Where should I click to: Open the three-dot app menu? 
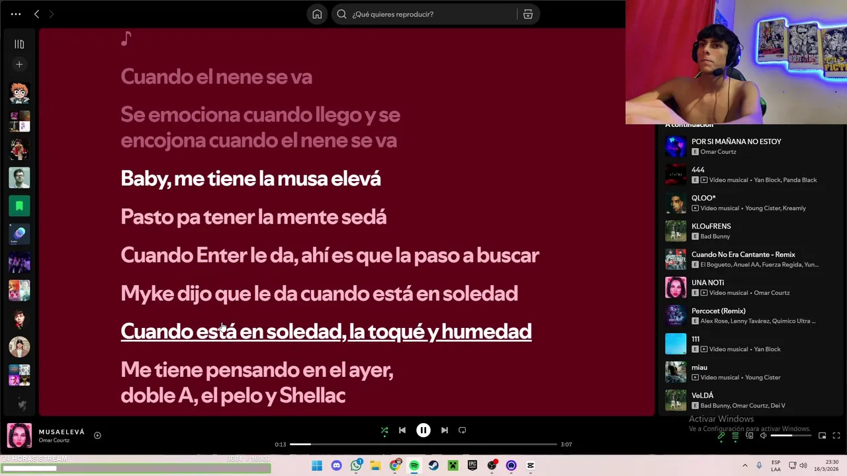click(x=16, y=14)
